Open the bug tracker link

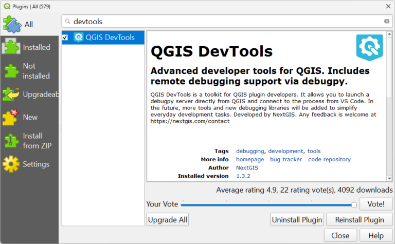pyautogui.click(x=286, y=159)
